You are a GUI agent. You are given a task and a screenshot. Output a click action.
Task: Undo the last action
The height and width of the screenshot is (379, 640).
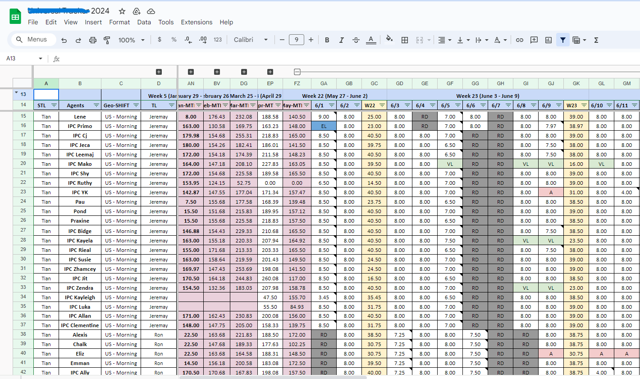click(x=64, y=40)
